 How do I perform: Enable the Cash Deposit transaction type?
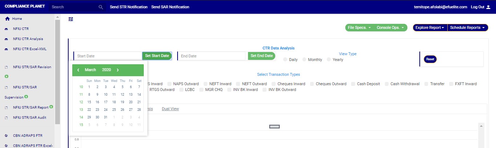(x=353, y=84)
